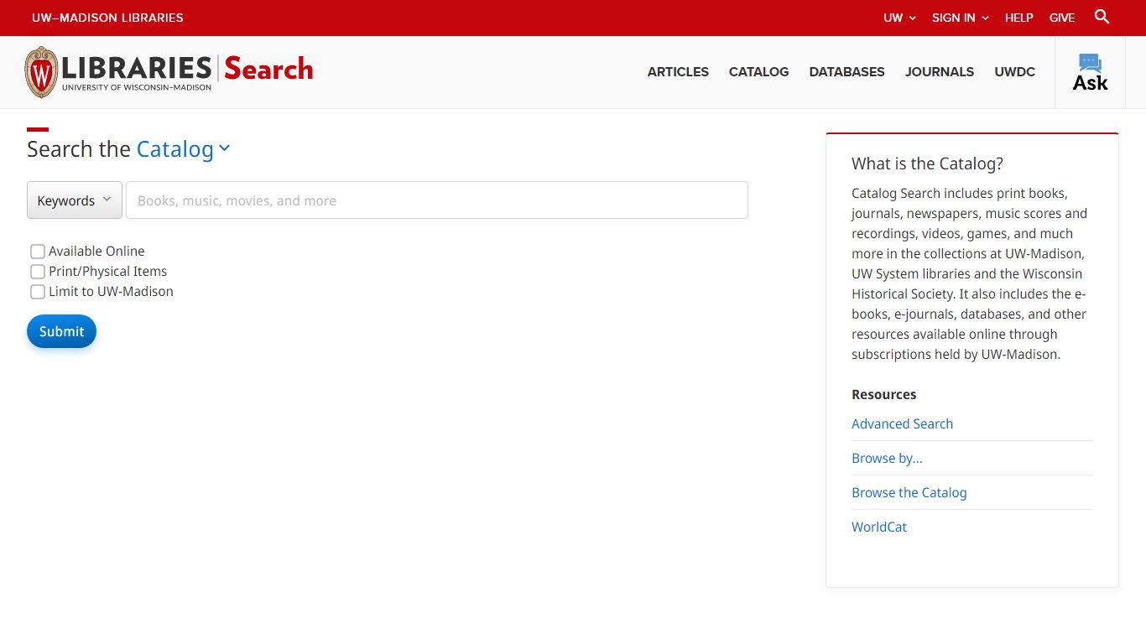Follow the Browse by... link

coord(887,458)
